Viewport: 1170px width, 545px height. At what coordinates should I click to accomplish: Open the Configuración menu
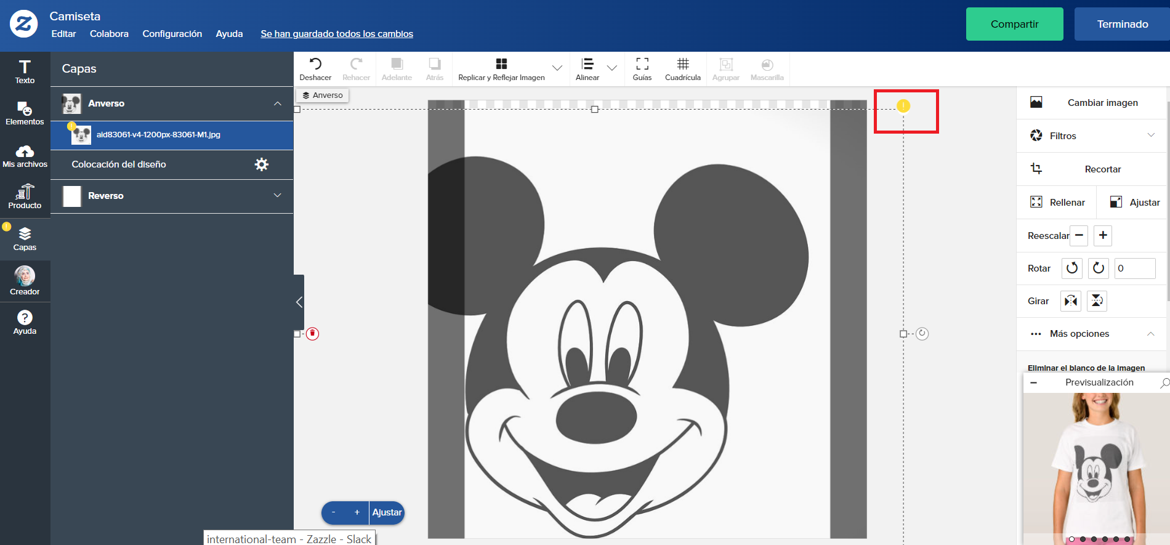[x=172, y=34]
